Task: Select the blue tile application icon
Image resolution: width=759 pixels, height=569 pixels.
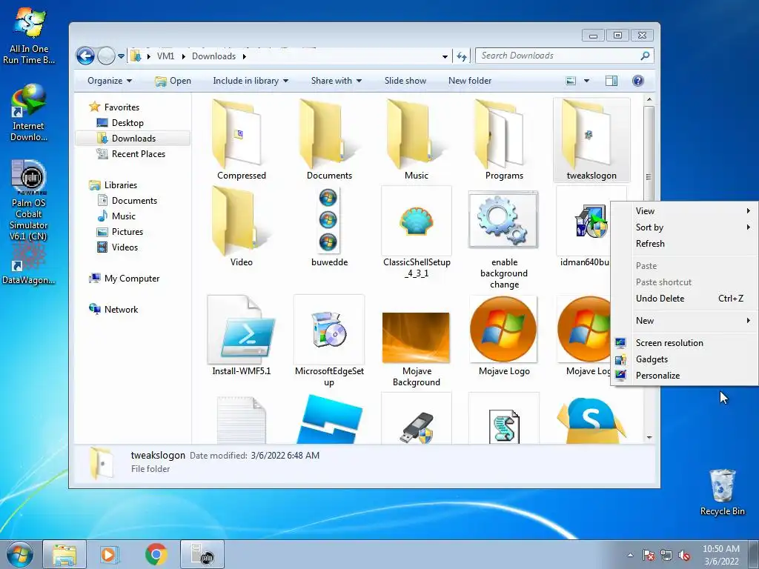Action: (x=329, y=419)
